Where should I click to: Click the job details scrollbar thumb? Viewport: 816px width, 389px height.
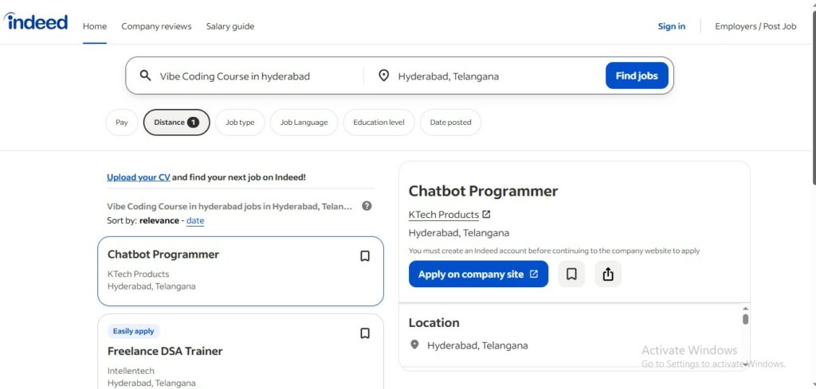click(745, 319)
